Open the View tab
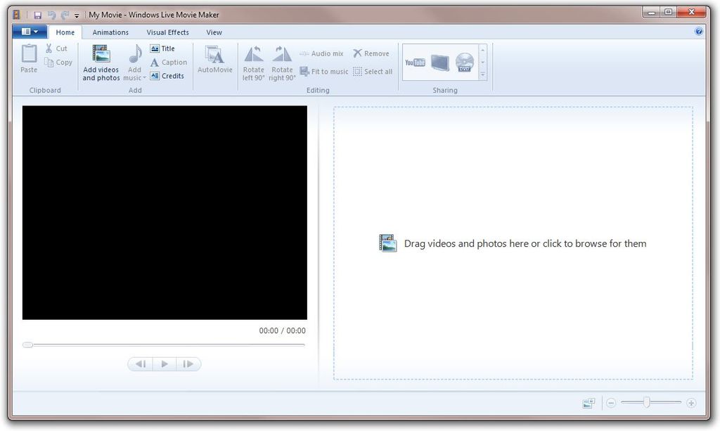Viewport: 720px width, 431px height. 214,32
